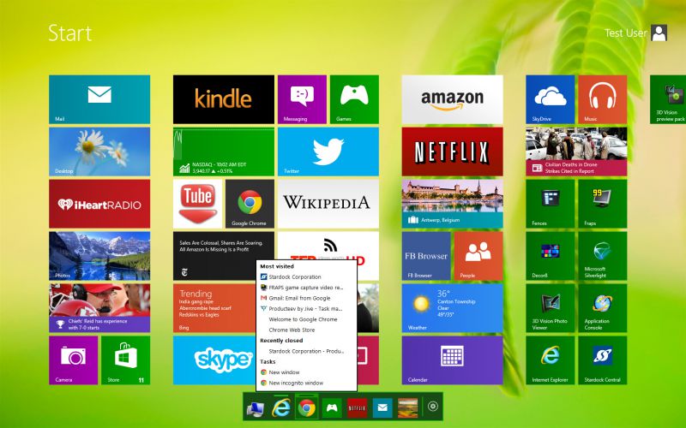Open Gmail: Email from Google entry

[x=300, y=298]
